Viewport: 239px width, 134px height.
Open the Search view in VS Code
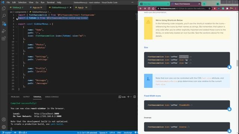pyautogui.click(x=4, y=16)
